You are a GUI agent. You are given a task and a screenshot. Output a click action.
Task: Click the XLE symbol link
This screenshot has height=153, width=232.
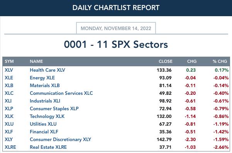coord(9,78)
